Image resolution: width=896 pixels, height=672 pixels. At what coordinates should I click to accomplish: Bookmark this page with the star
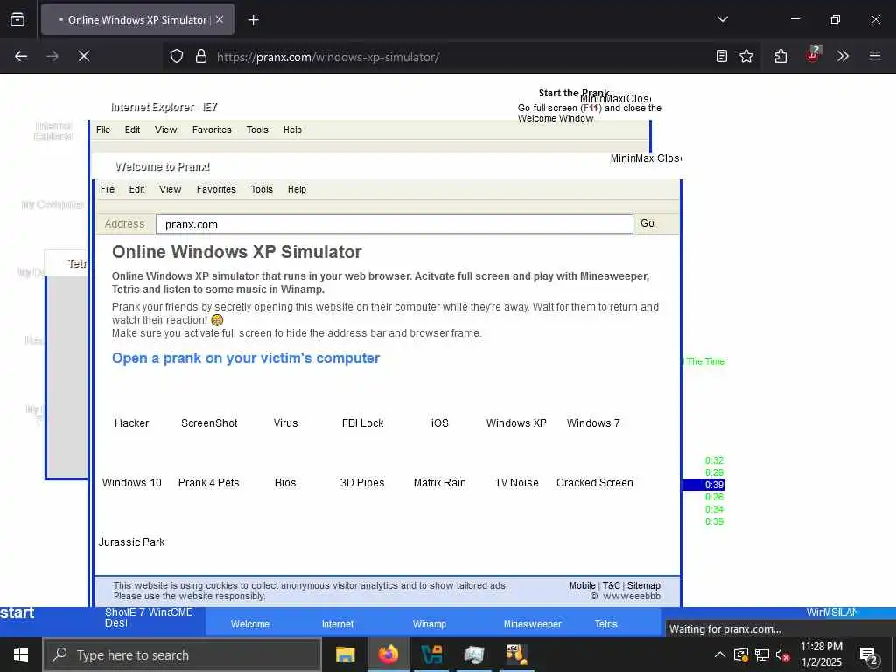coord(746,56)
